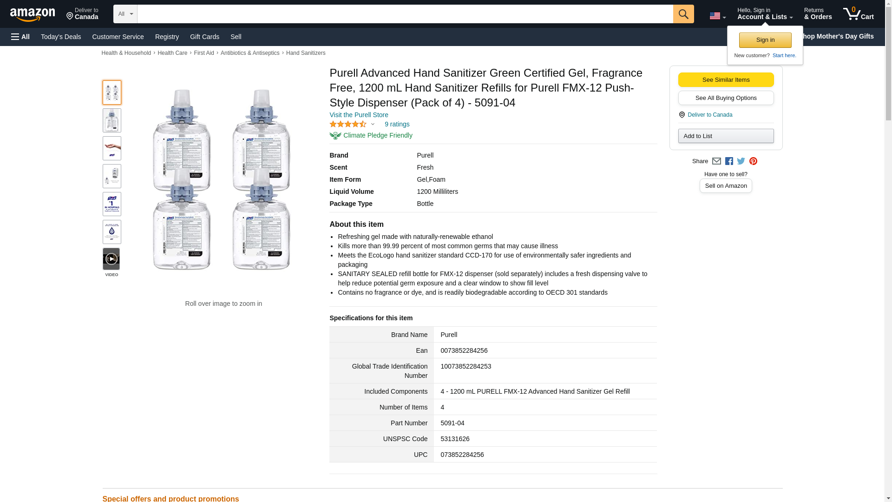
Task: Go to the Amazon home logo
Action: click(33, 14)
